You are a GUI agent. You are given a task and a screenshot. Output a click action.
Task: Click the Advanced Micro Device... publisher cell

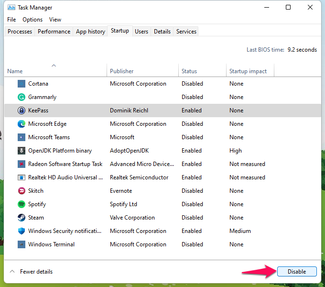point(142,164)
